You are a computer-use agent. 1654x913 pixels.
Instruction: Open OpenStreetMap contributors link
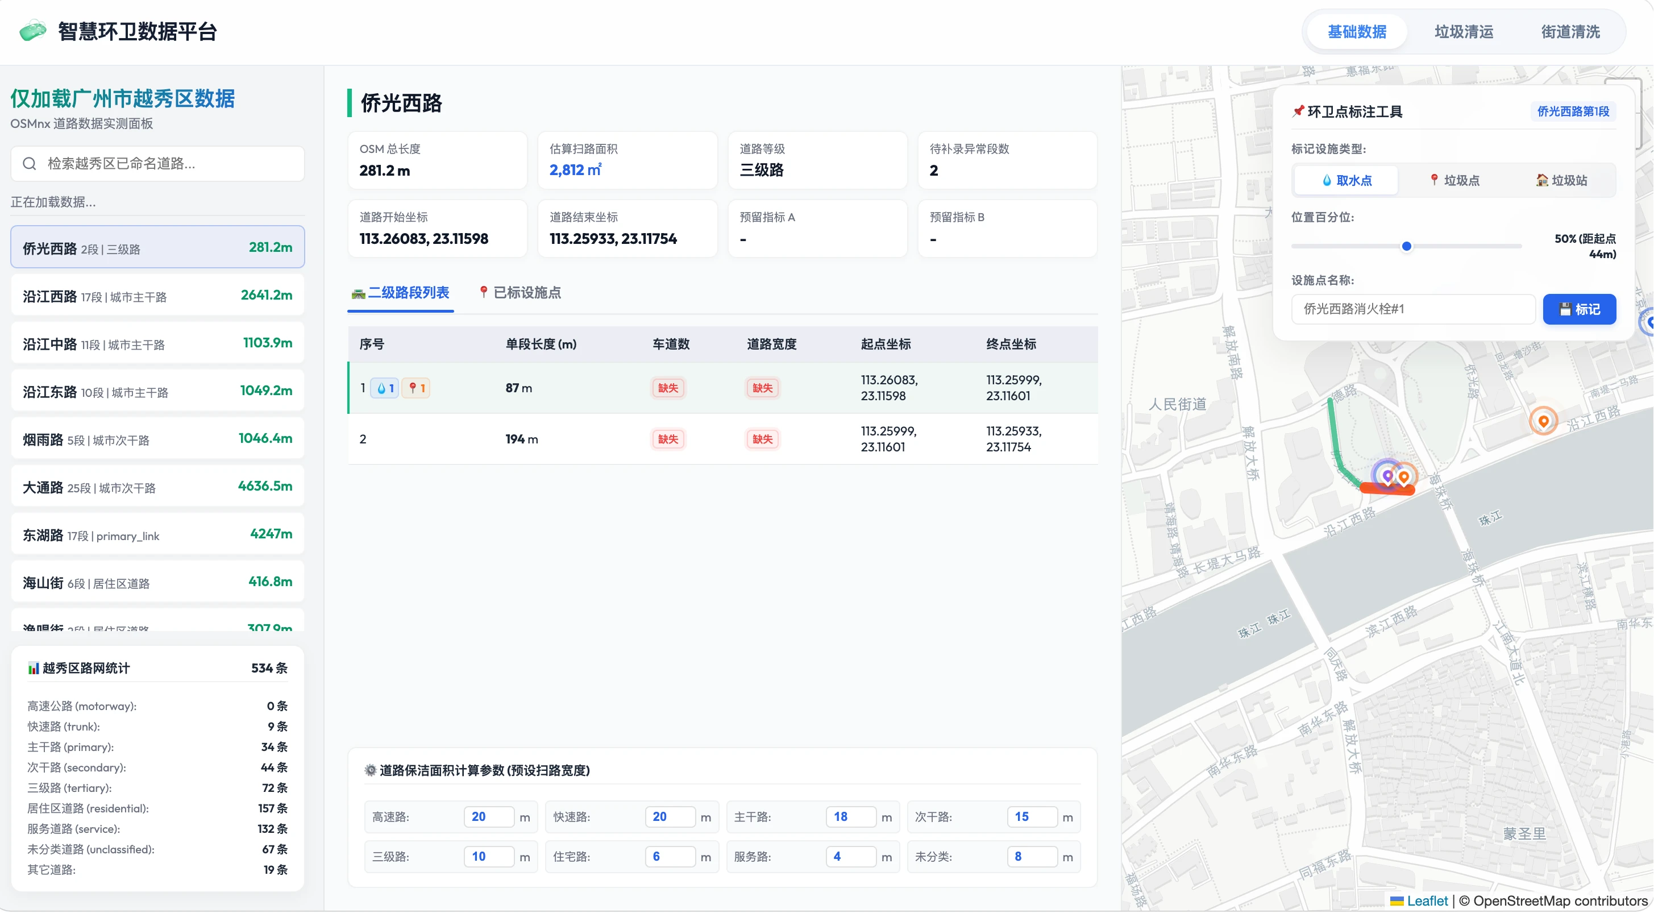[x=1560, y=901]
